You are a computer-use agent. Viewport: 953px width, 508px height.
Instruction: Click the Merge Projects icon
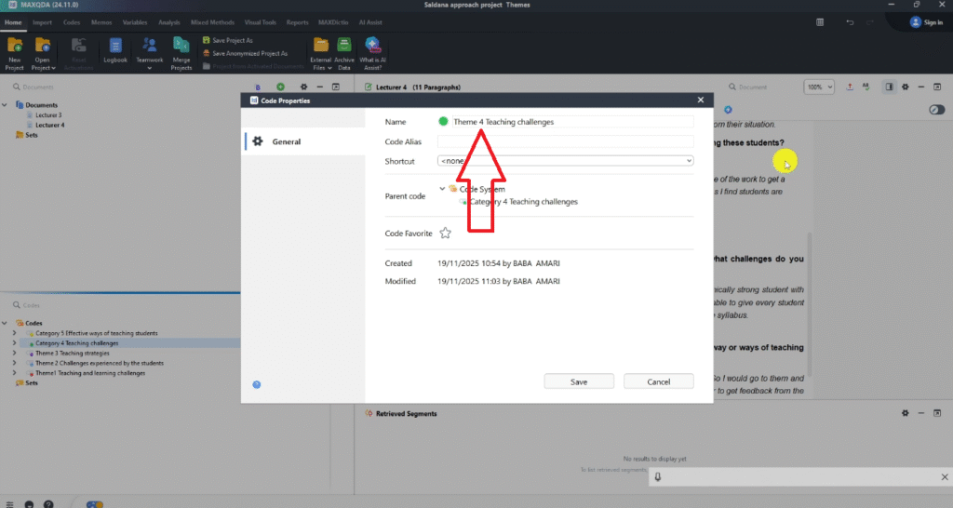pos(181,46)
